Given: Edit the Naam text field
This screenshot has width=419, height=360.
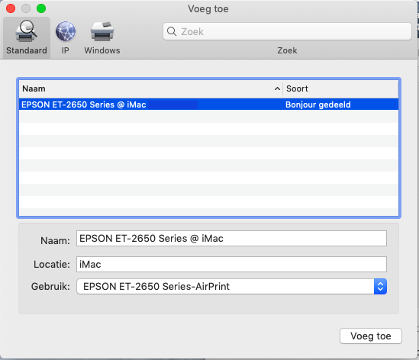Looking at the screenshot, I should tap(231, 239).
